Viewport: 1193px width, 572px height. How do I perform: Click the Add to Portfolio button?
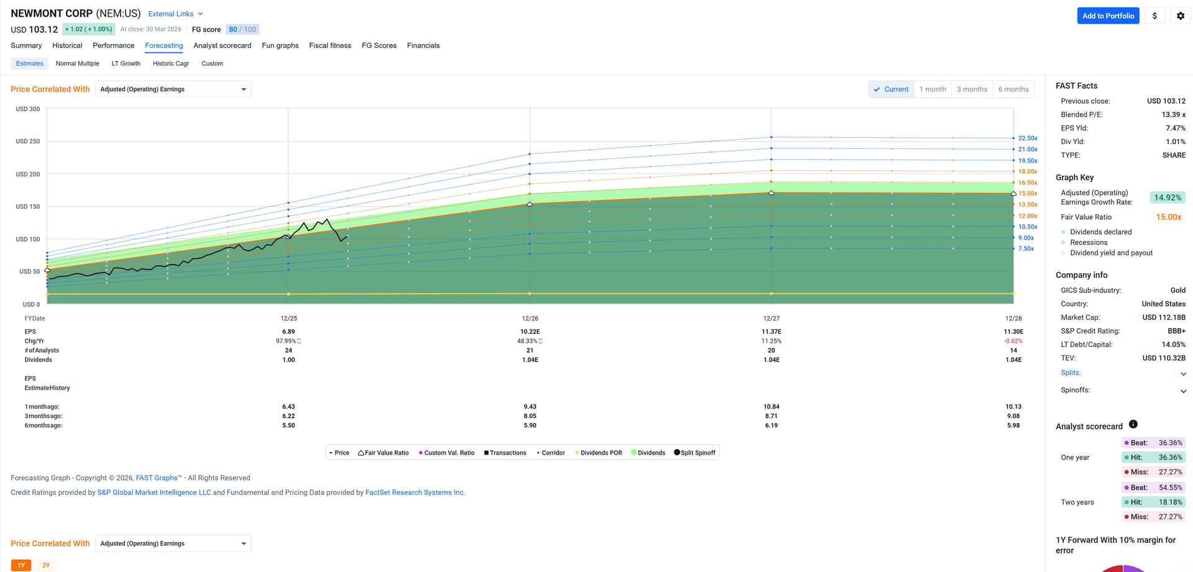pos(1108,16)
